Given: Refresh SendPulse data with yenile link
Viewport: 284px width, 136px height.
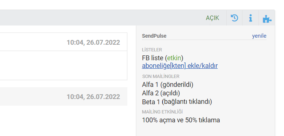Looking at the screenshot, I should 259,36.
